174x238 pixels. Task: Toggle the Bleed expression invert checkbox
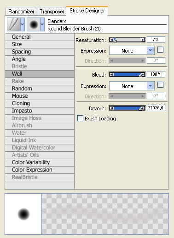pos(160,85)
